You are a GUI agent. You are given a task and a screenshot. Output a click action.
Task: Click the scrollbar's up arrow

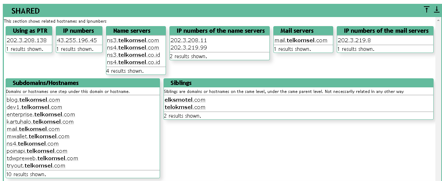pyautogui.click(x=438, y=19)
